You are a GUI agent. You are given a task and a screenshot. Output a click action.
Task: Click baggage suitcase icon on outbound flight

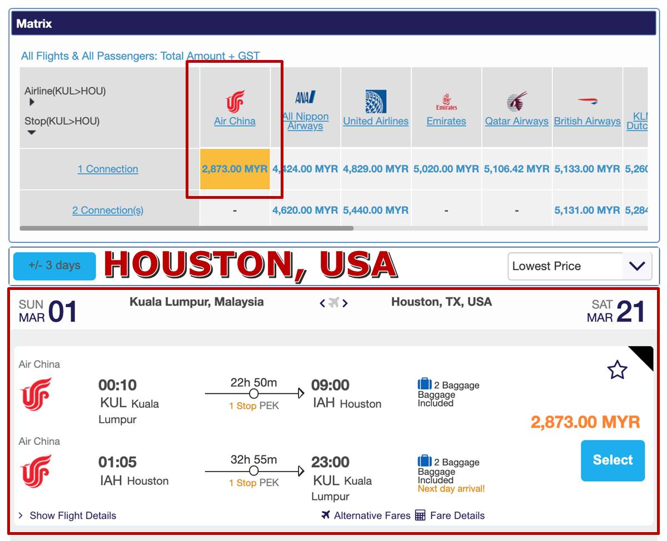pyautogui.click(x=425, y=384)
